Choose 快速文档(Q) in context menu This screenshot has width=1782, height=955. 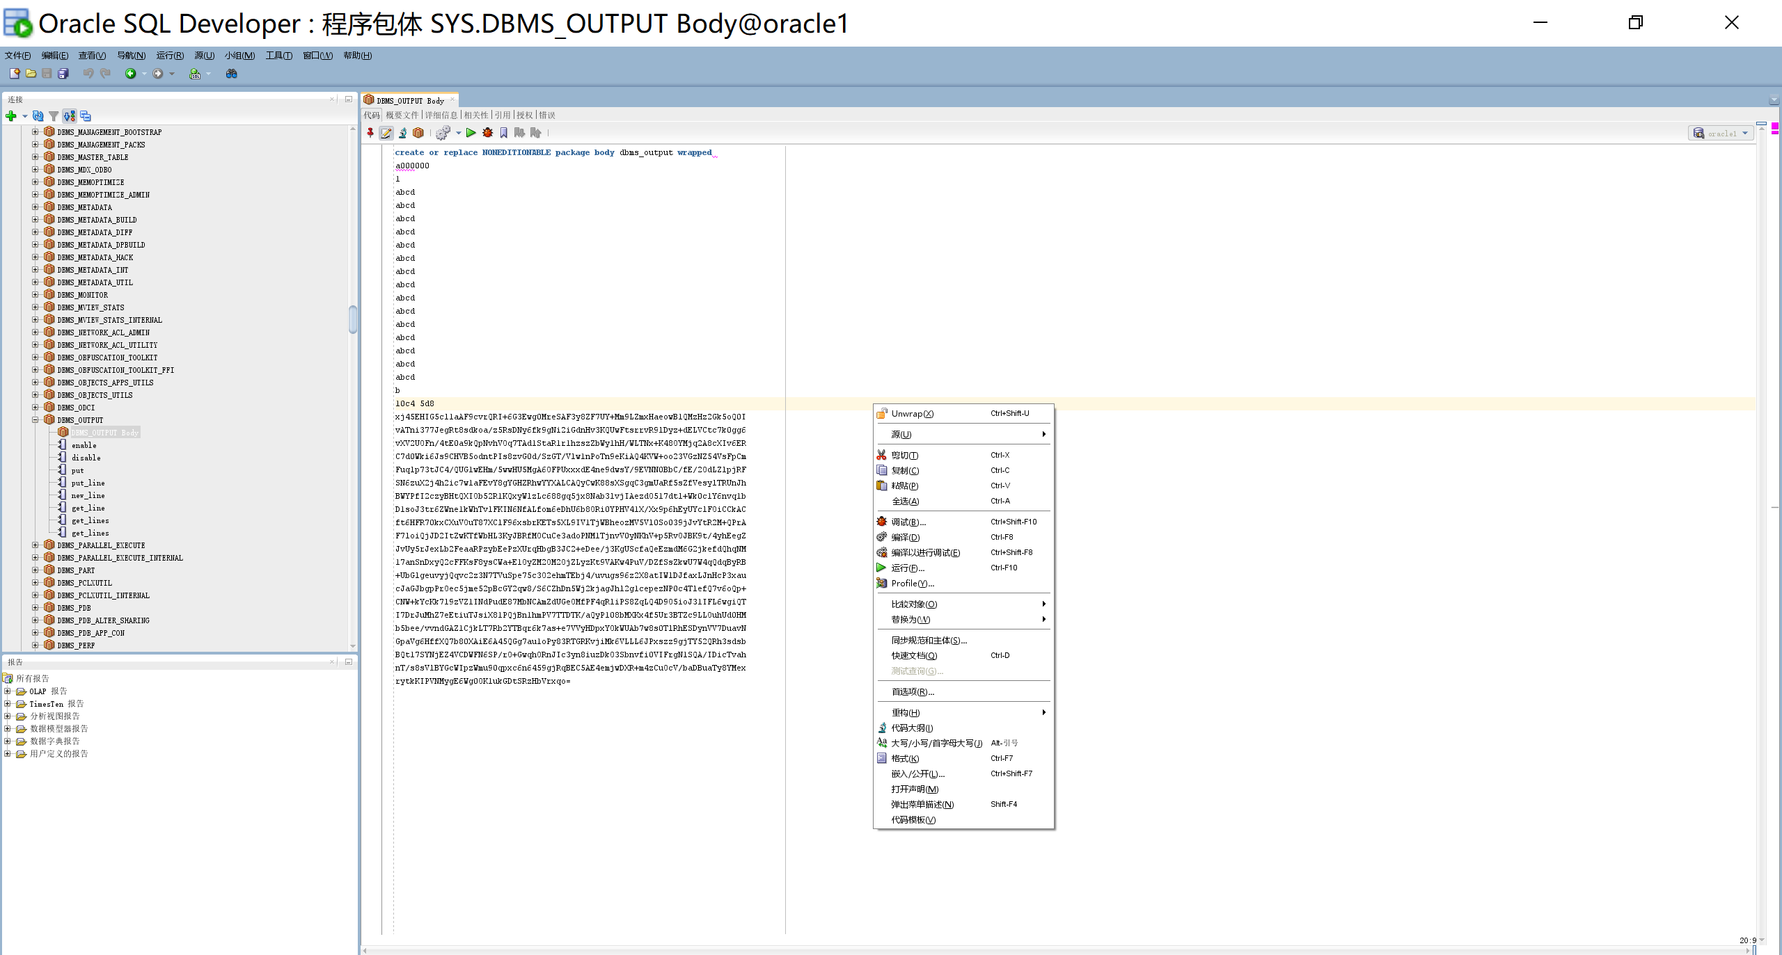pos(963,655)
